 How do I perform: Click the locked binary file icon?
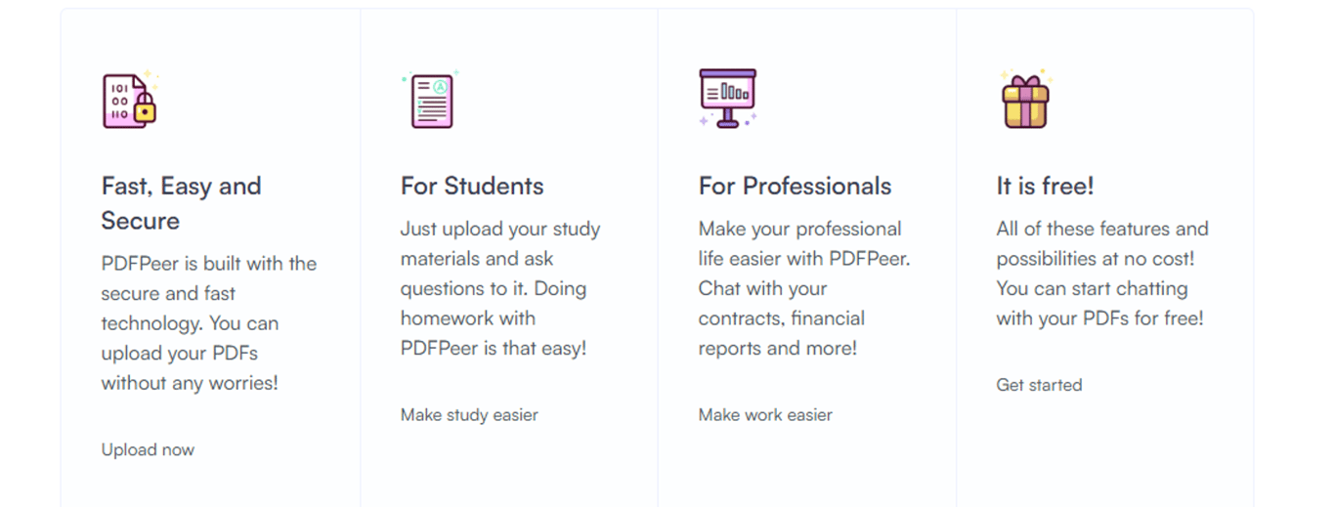click(x=130, y=99)
